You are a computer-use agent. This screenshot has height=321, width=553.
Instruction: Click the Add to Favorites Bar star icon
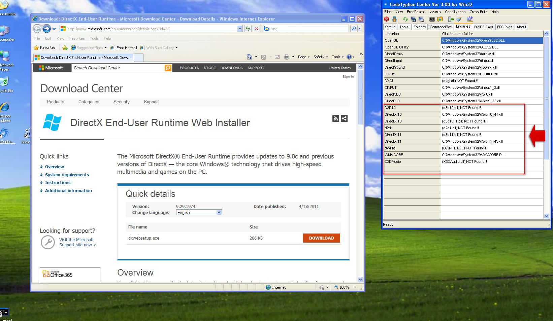click(65, 48)
